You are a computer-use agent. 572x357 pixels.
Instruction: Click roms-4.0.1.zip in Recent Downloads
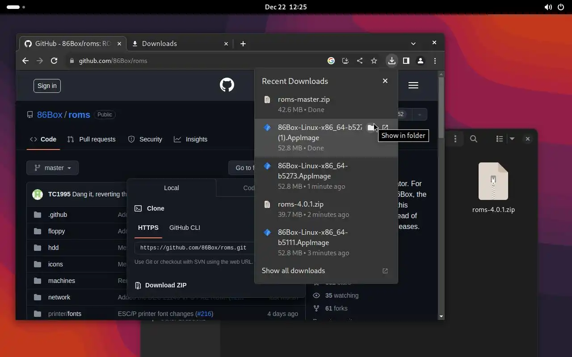(326, 209)
